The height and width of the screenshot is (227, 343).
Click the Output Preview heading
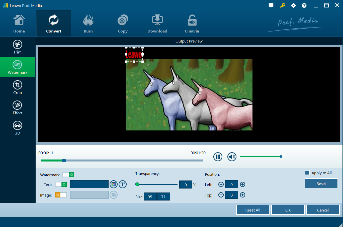click(189, 41)
